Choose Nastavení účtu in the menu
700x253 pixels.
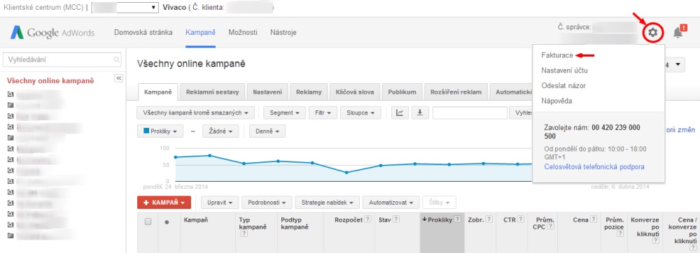coord(564,71)
